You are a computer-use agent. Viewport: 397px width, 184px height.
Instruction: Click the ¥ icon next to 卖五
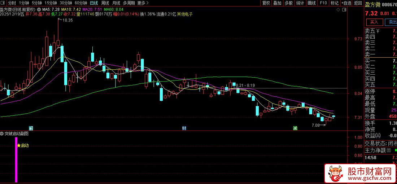(378, 31)
